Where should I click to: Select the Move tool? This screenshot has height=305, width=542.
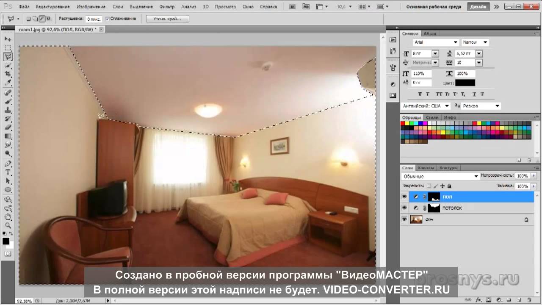click(x=8, y=39)
